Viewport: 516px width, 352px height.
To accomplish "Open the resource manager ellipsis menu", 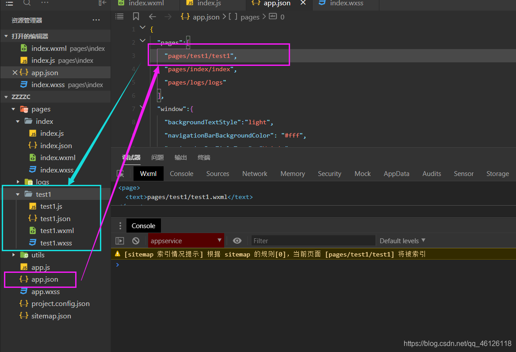I will tap(96, 20).
